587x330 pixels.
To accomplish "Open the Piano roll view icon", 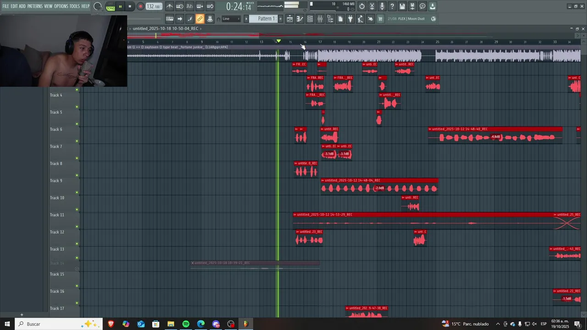I will click(300, 19).
